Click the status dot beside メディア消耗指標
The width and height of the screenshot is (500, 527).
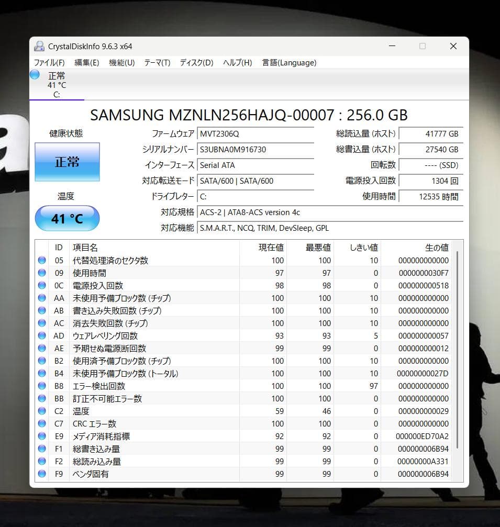tap(42, 436)
